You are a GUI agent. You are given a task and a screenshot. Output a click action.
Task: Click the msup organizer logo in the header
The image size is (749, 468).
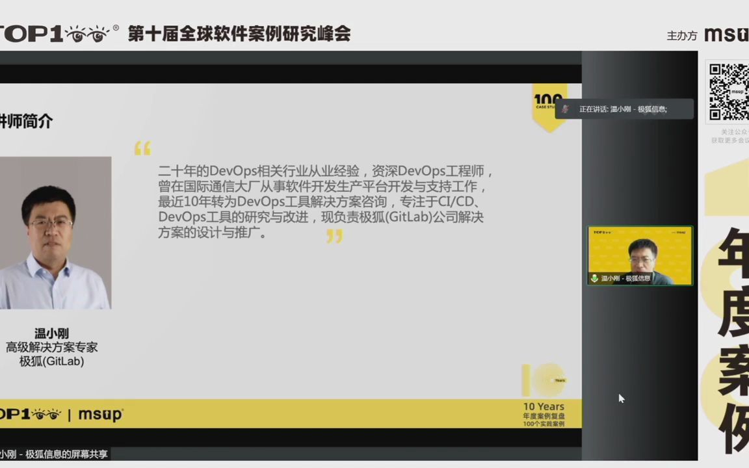point(726,34)
